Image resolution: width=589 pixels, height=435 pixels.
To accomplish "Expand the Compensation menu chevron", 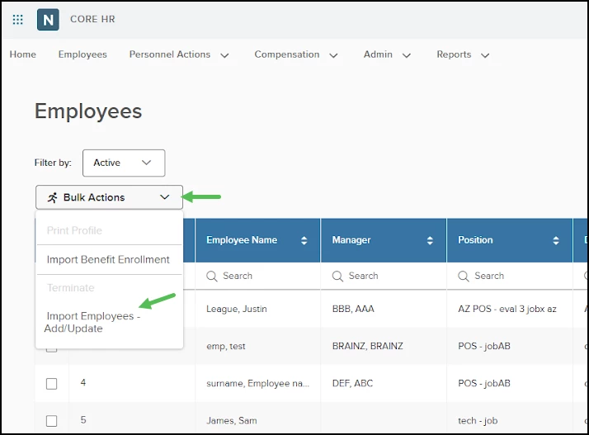I will tap(333, 55).
